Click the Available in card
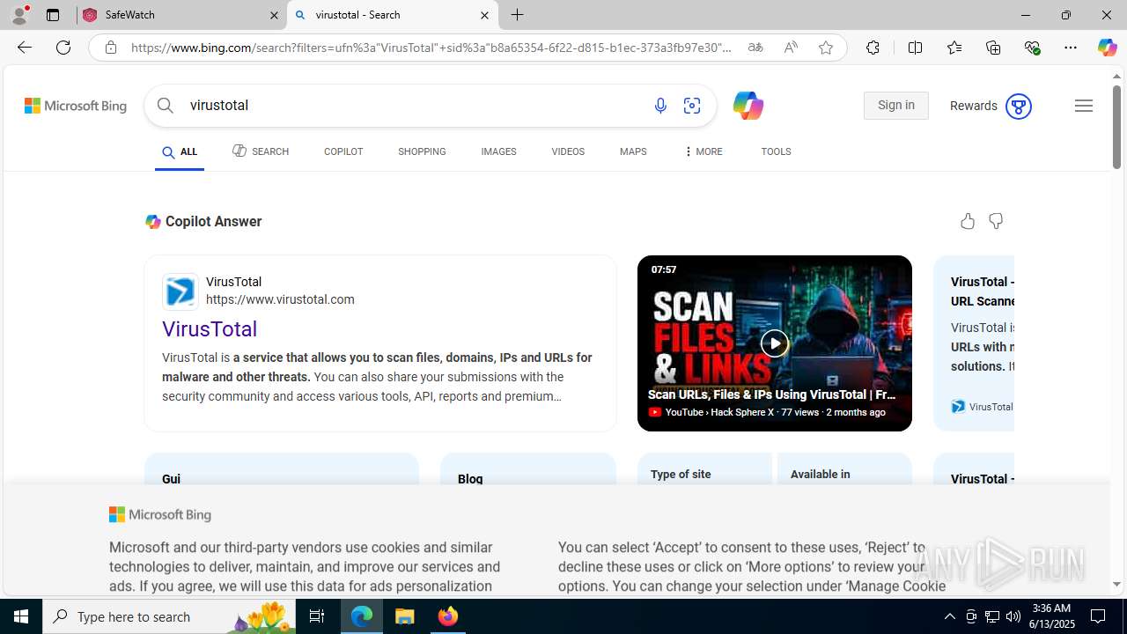This screenshot has width=1127, height=634. click(844, 468)
